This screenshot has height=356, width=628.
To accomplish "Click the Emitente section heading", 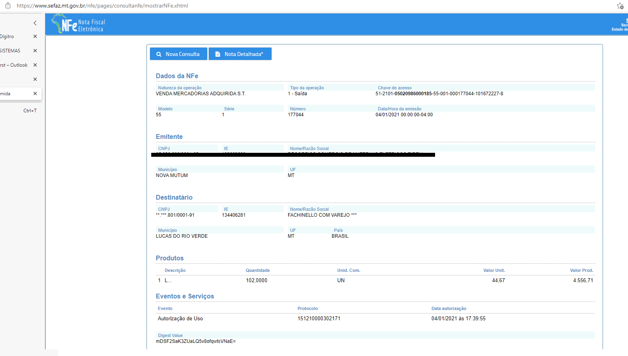I will point(169,137).
